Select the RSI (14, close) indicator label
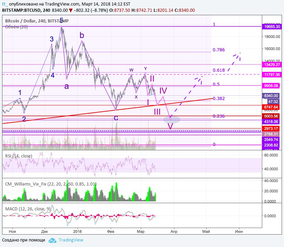 coord(19,156)
